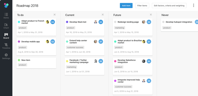Close the Future column using its X
This screenshot has width=198, height=96.
pyautogui.click(x=151, y=15)
